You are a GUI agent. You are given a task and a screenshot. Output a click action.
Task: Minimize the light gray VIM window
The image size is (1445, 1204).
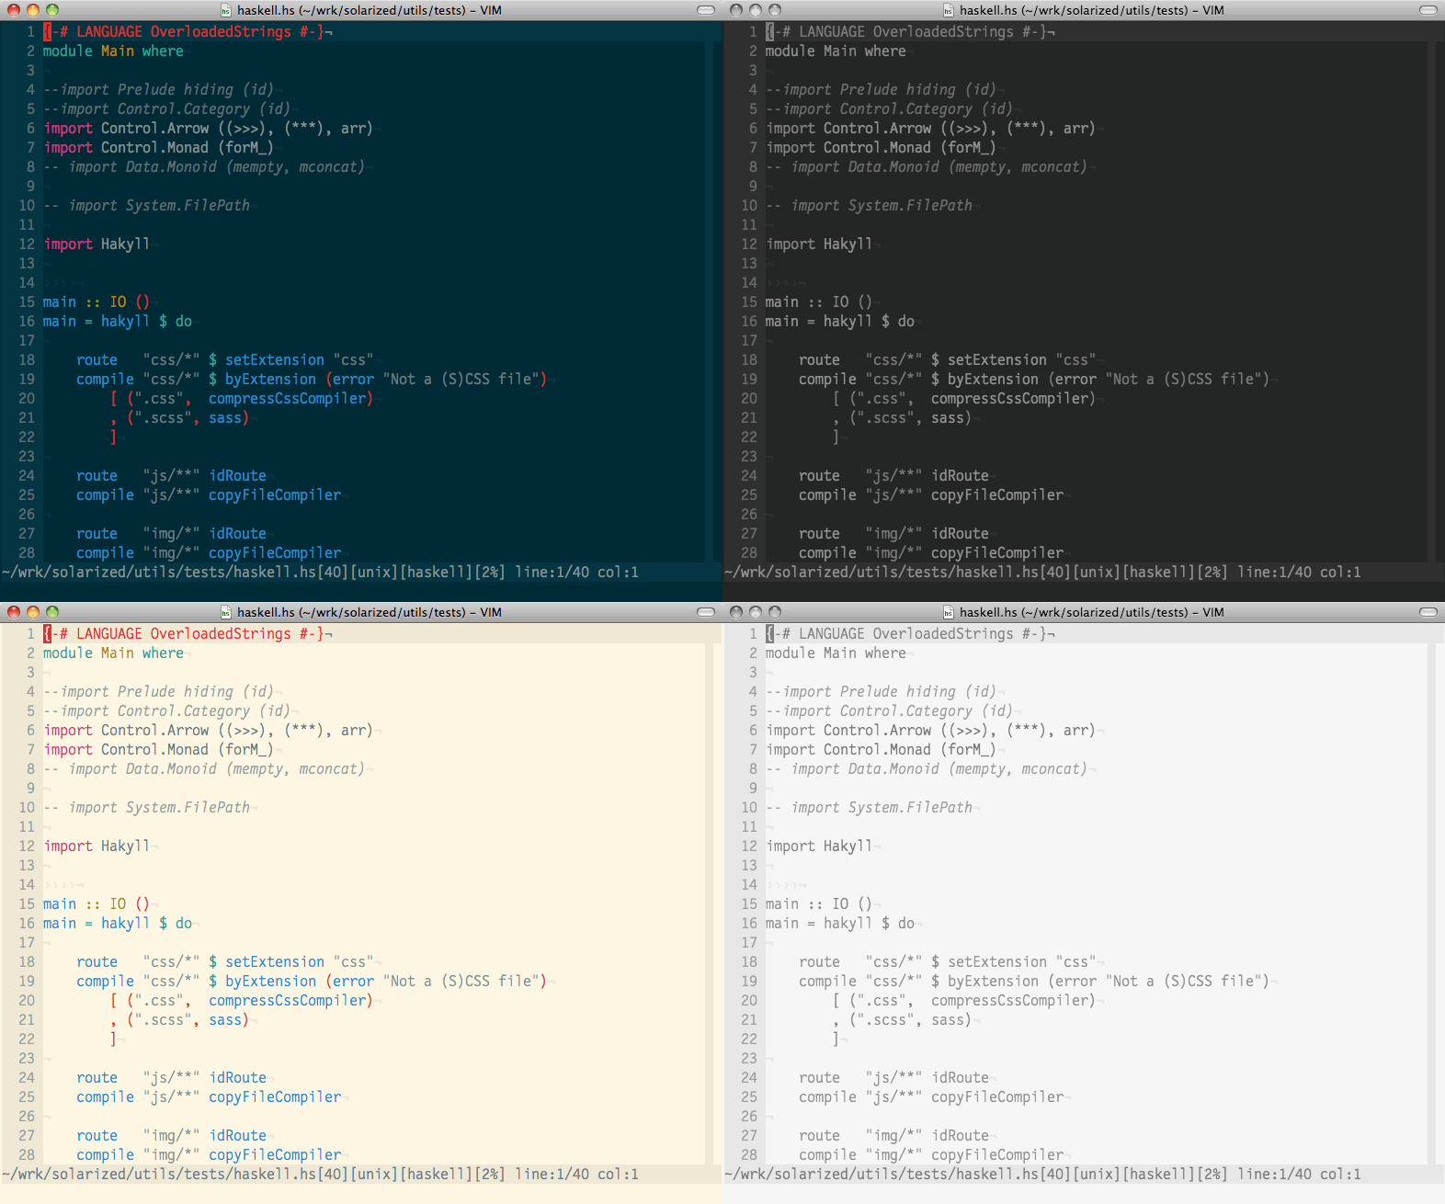tap(756, 612)
